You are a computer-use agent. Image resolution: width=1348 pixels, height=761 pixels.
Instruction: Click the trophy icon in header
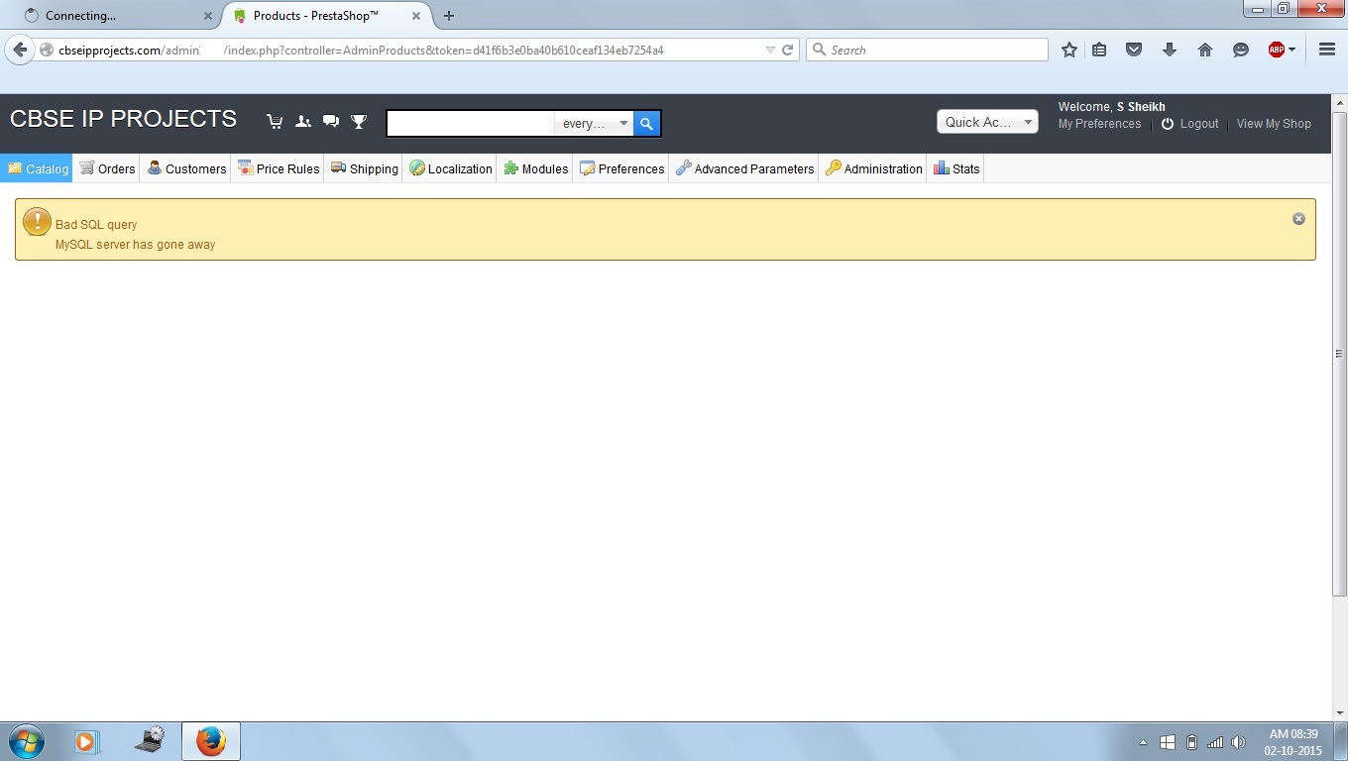359,122
